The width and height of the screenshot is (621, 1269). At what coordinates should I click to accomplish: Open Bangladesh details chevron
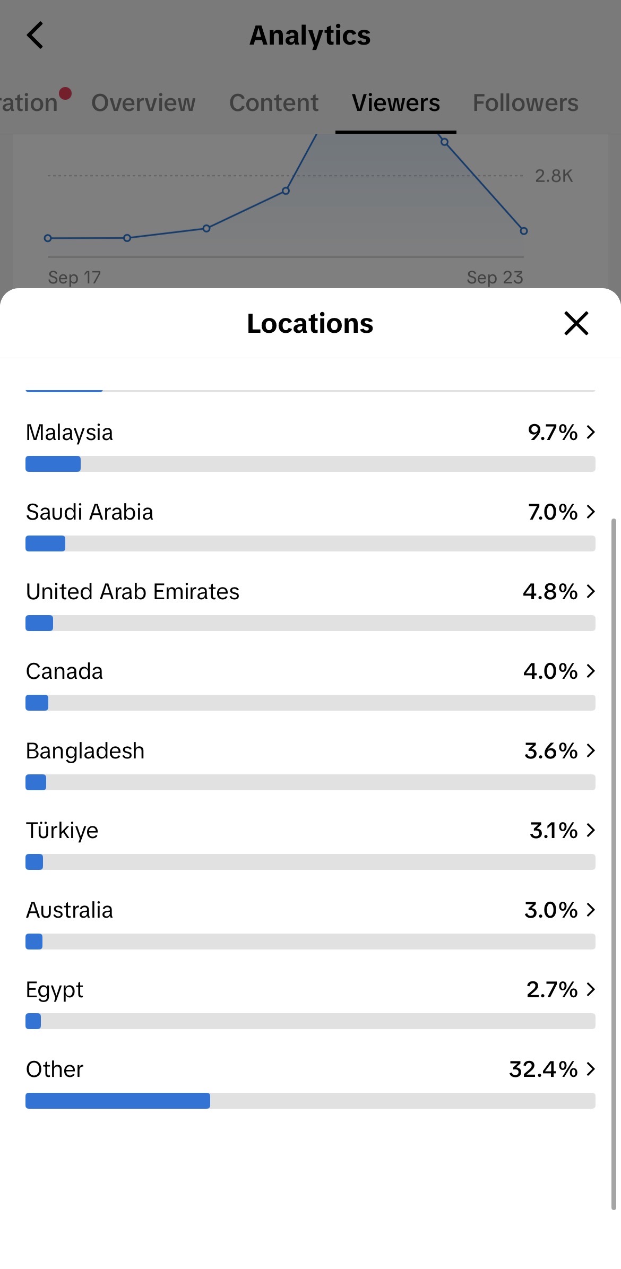coord(591,750)
